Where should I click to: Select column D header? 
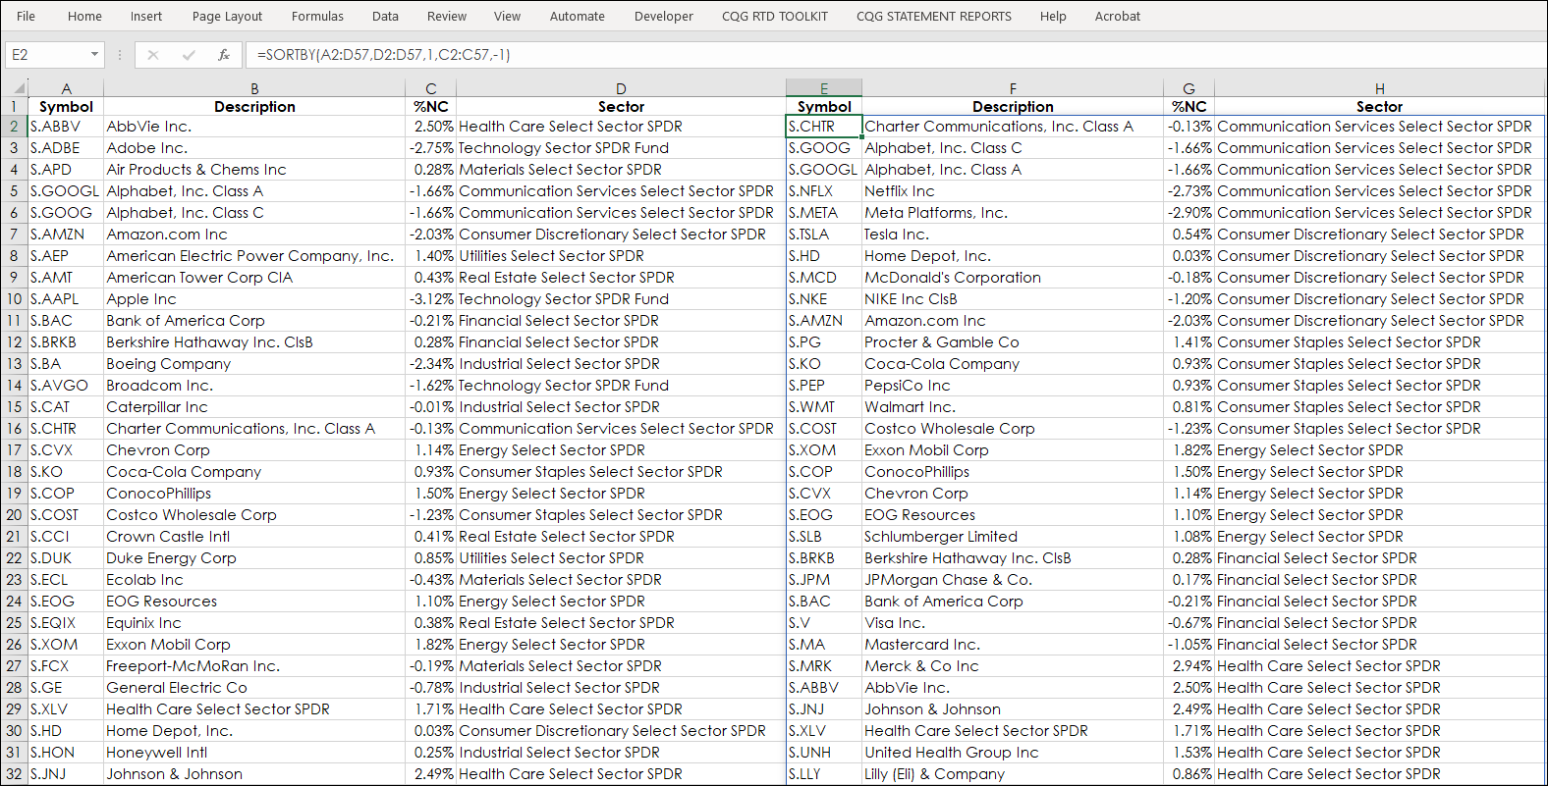click(621, 88)
